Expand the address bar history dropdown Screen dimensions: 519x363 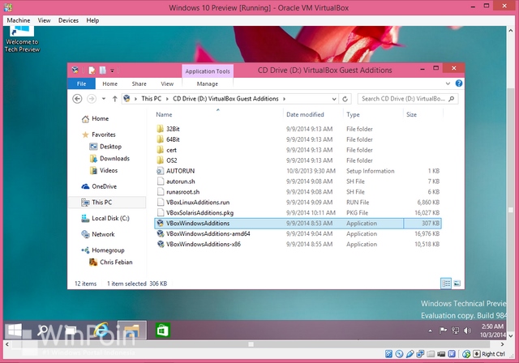pos(334,99)
